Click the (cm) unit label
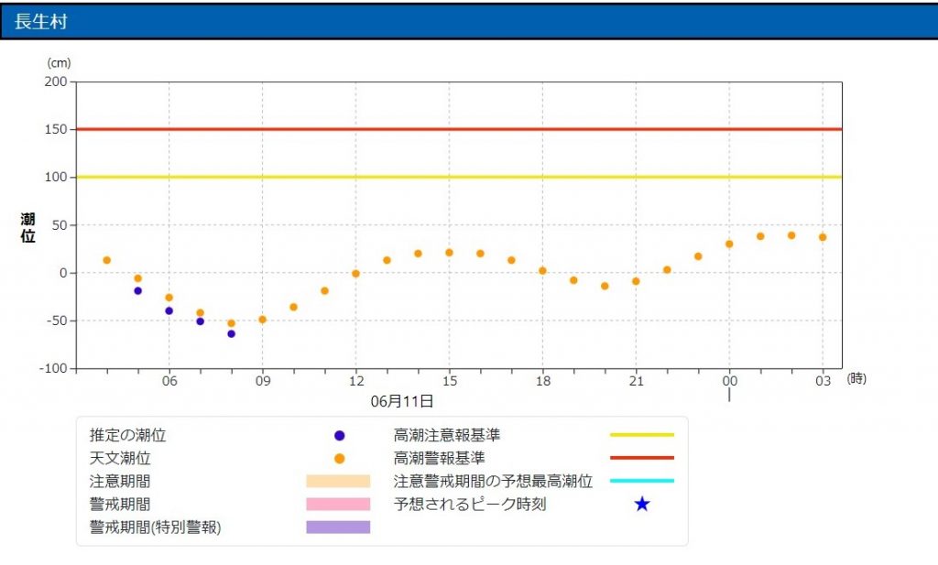The height and width of the screenshot is (565, 938). point(59,63)
